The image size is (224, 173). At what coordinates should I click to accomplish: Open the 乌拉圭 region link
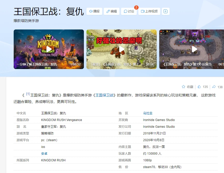(148, 113)
